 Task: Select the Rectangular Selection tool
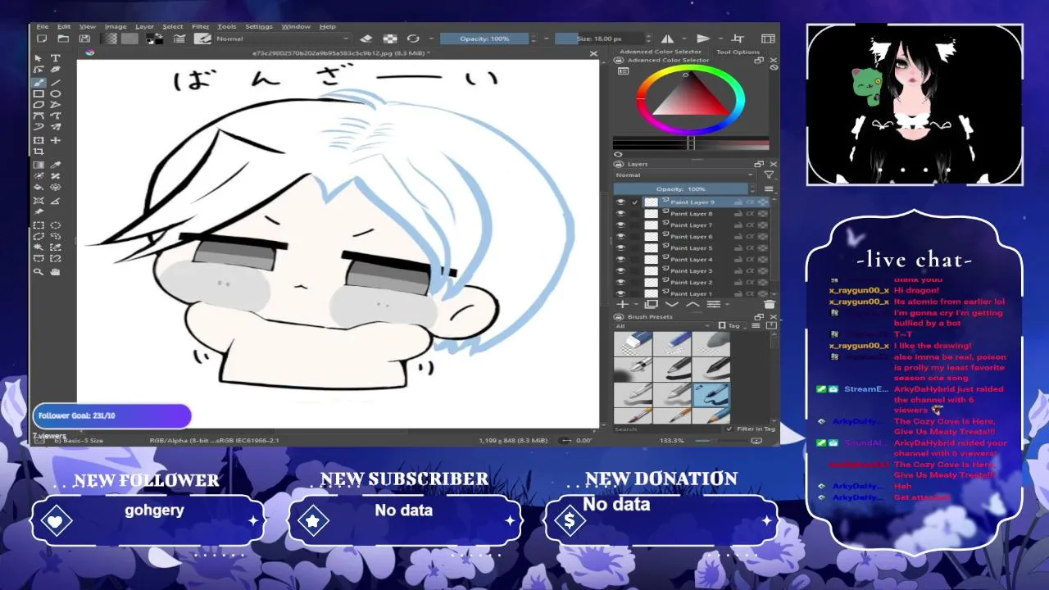click(39, 225)
